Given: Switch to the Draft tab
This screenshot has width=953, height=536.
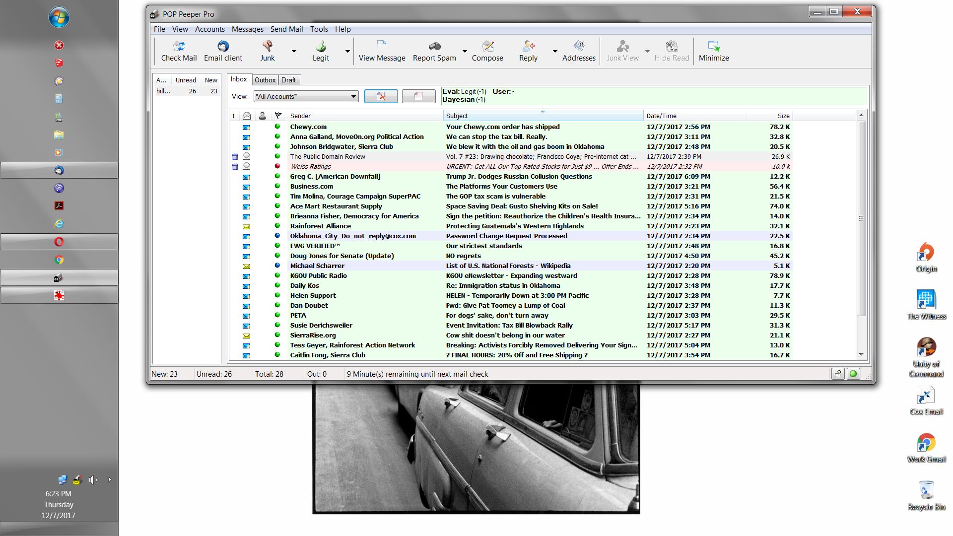Looking at the screenshot, I should pos(288,80).
